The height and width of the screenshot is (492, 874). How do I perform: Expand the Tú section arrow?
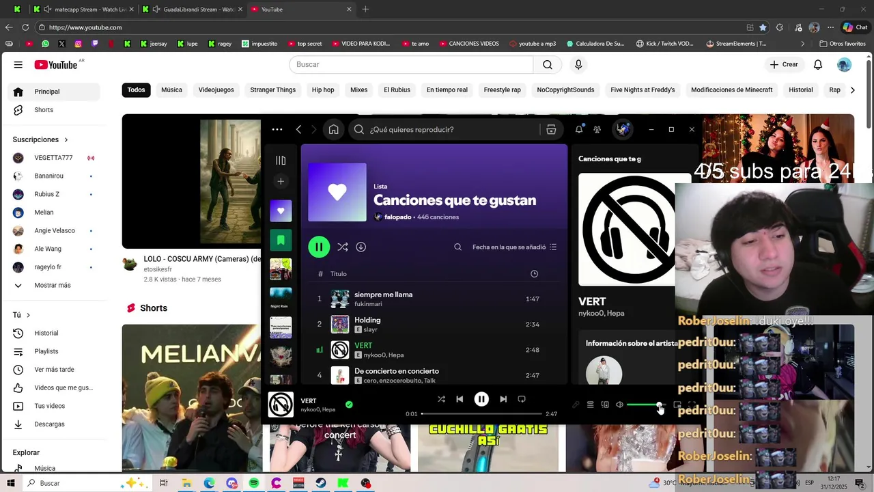28,315
